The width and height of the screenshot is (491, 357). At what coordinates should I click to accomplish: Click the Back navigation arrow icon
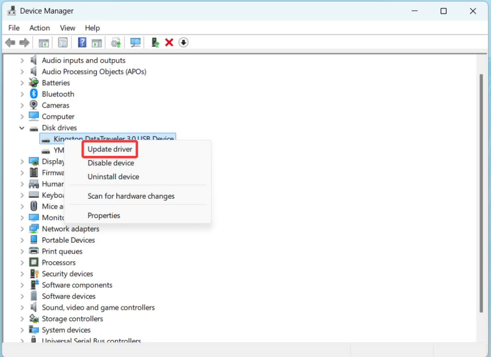coord(10,42)
